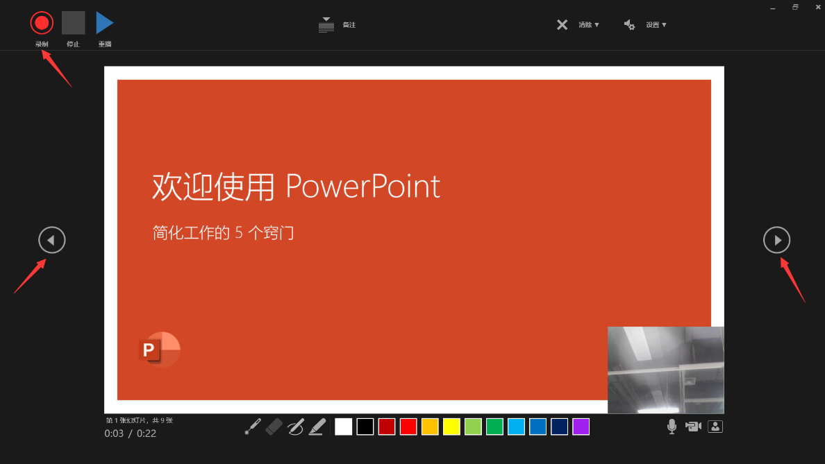Pick the yellow ink color
This screenshot has height=464, width=825.
pos(451,427)
